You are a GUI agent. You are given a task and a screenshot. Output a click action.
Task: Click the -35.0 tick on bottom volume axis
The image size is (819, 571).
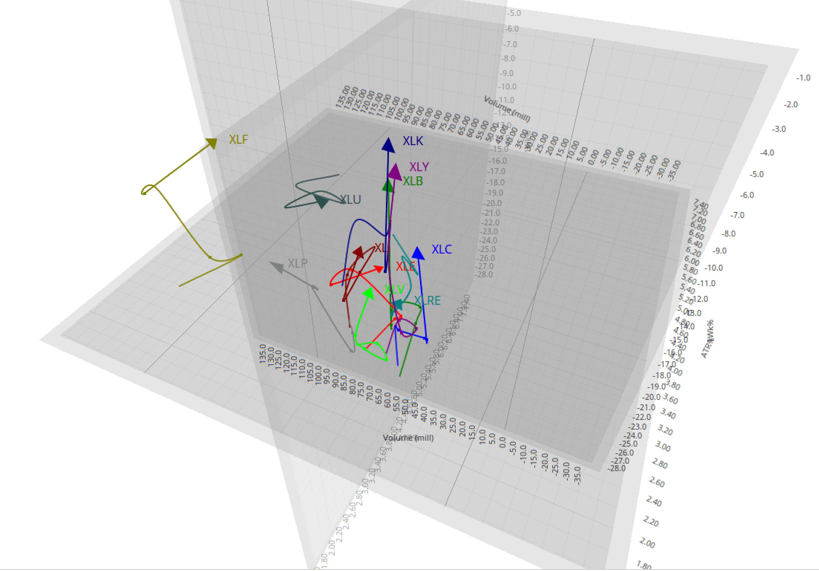pyautogui.click(x=577, y=476)
